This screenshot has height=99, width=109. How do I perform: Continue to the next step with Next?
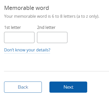(x=68, y=87)
